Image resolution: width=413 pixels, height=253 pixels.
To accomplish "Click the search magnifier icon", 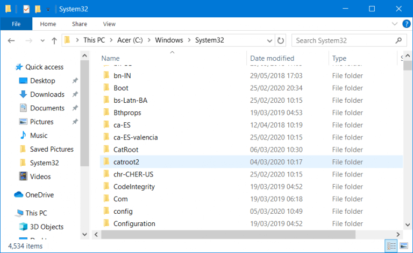I will [x=398, y=40].
